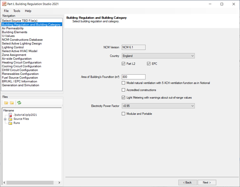This screenshot has height=187, width=240.
Task: Go to 'Select Active Lighting Design' item
Action: (x=22, y=43)
